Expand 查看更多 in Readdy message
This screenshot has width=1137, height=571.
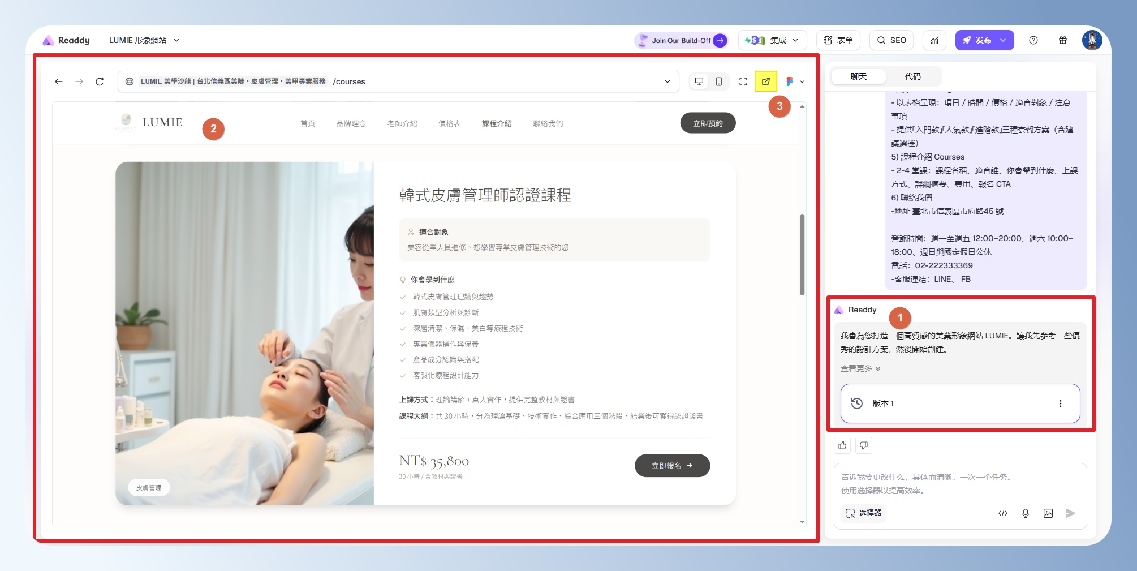860,368
